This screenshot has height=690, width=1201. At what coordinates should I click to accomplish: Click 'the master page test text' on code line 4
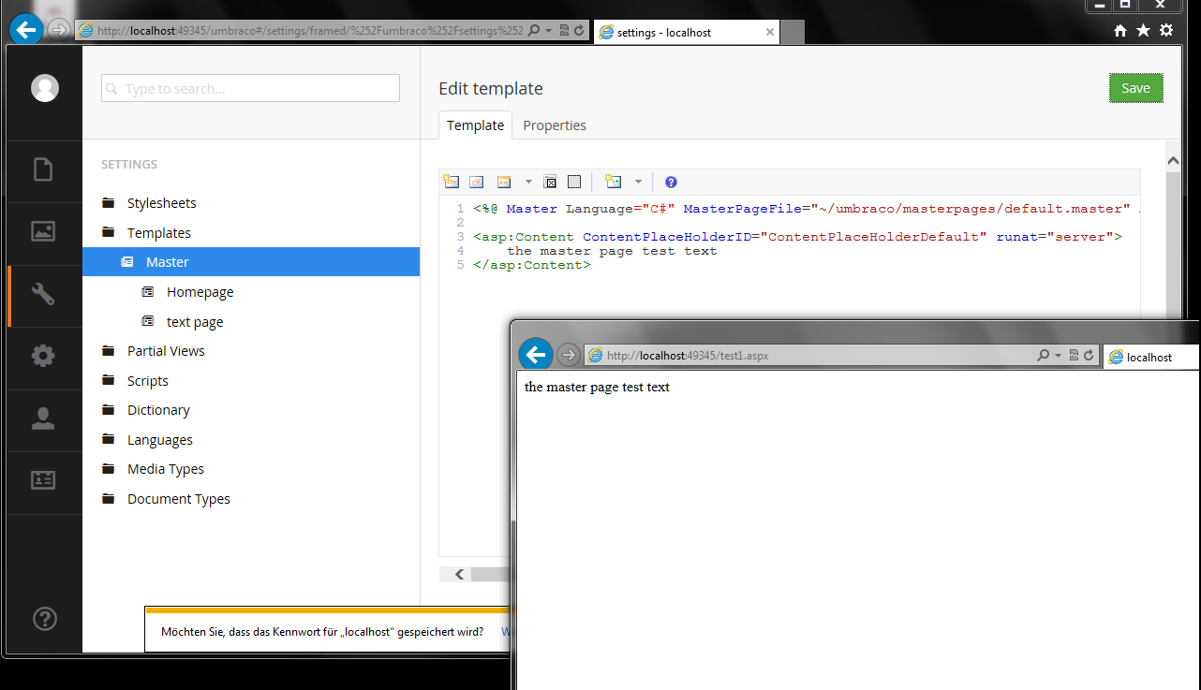tap(612, 251)
